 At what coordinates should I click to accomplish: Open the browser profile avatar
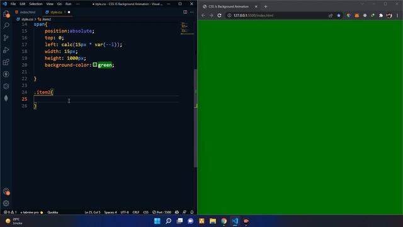[389, 15]
